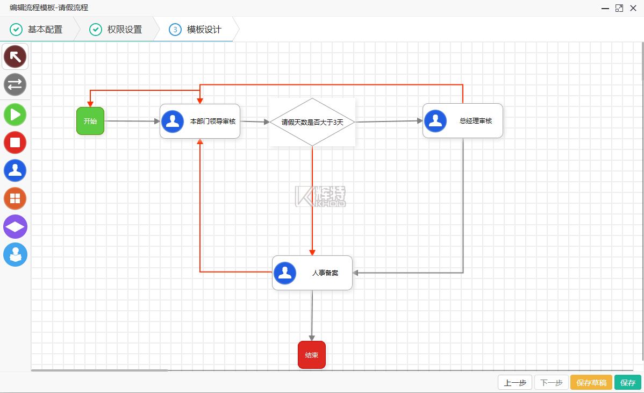This screenshot has width=644, height=393.
Task: Select the light blue reader node tool
Action: (15, 254)
